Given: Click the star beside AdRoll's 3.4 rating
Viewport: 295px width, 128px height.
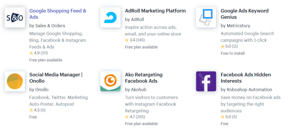Looking at the screenshot, I should click(x=127, y=40).
